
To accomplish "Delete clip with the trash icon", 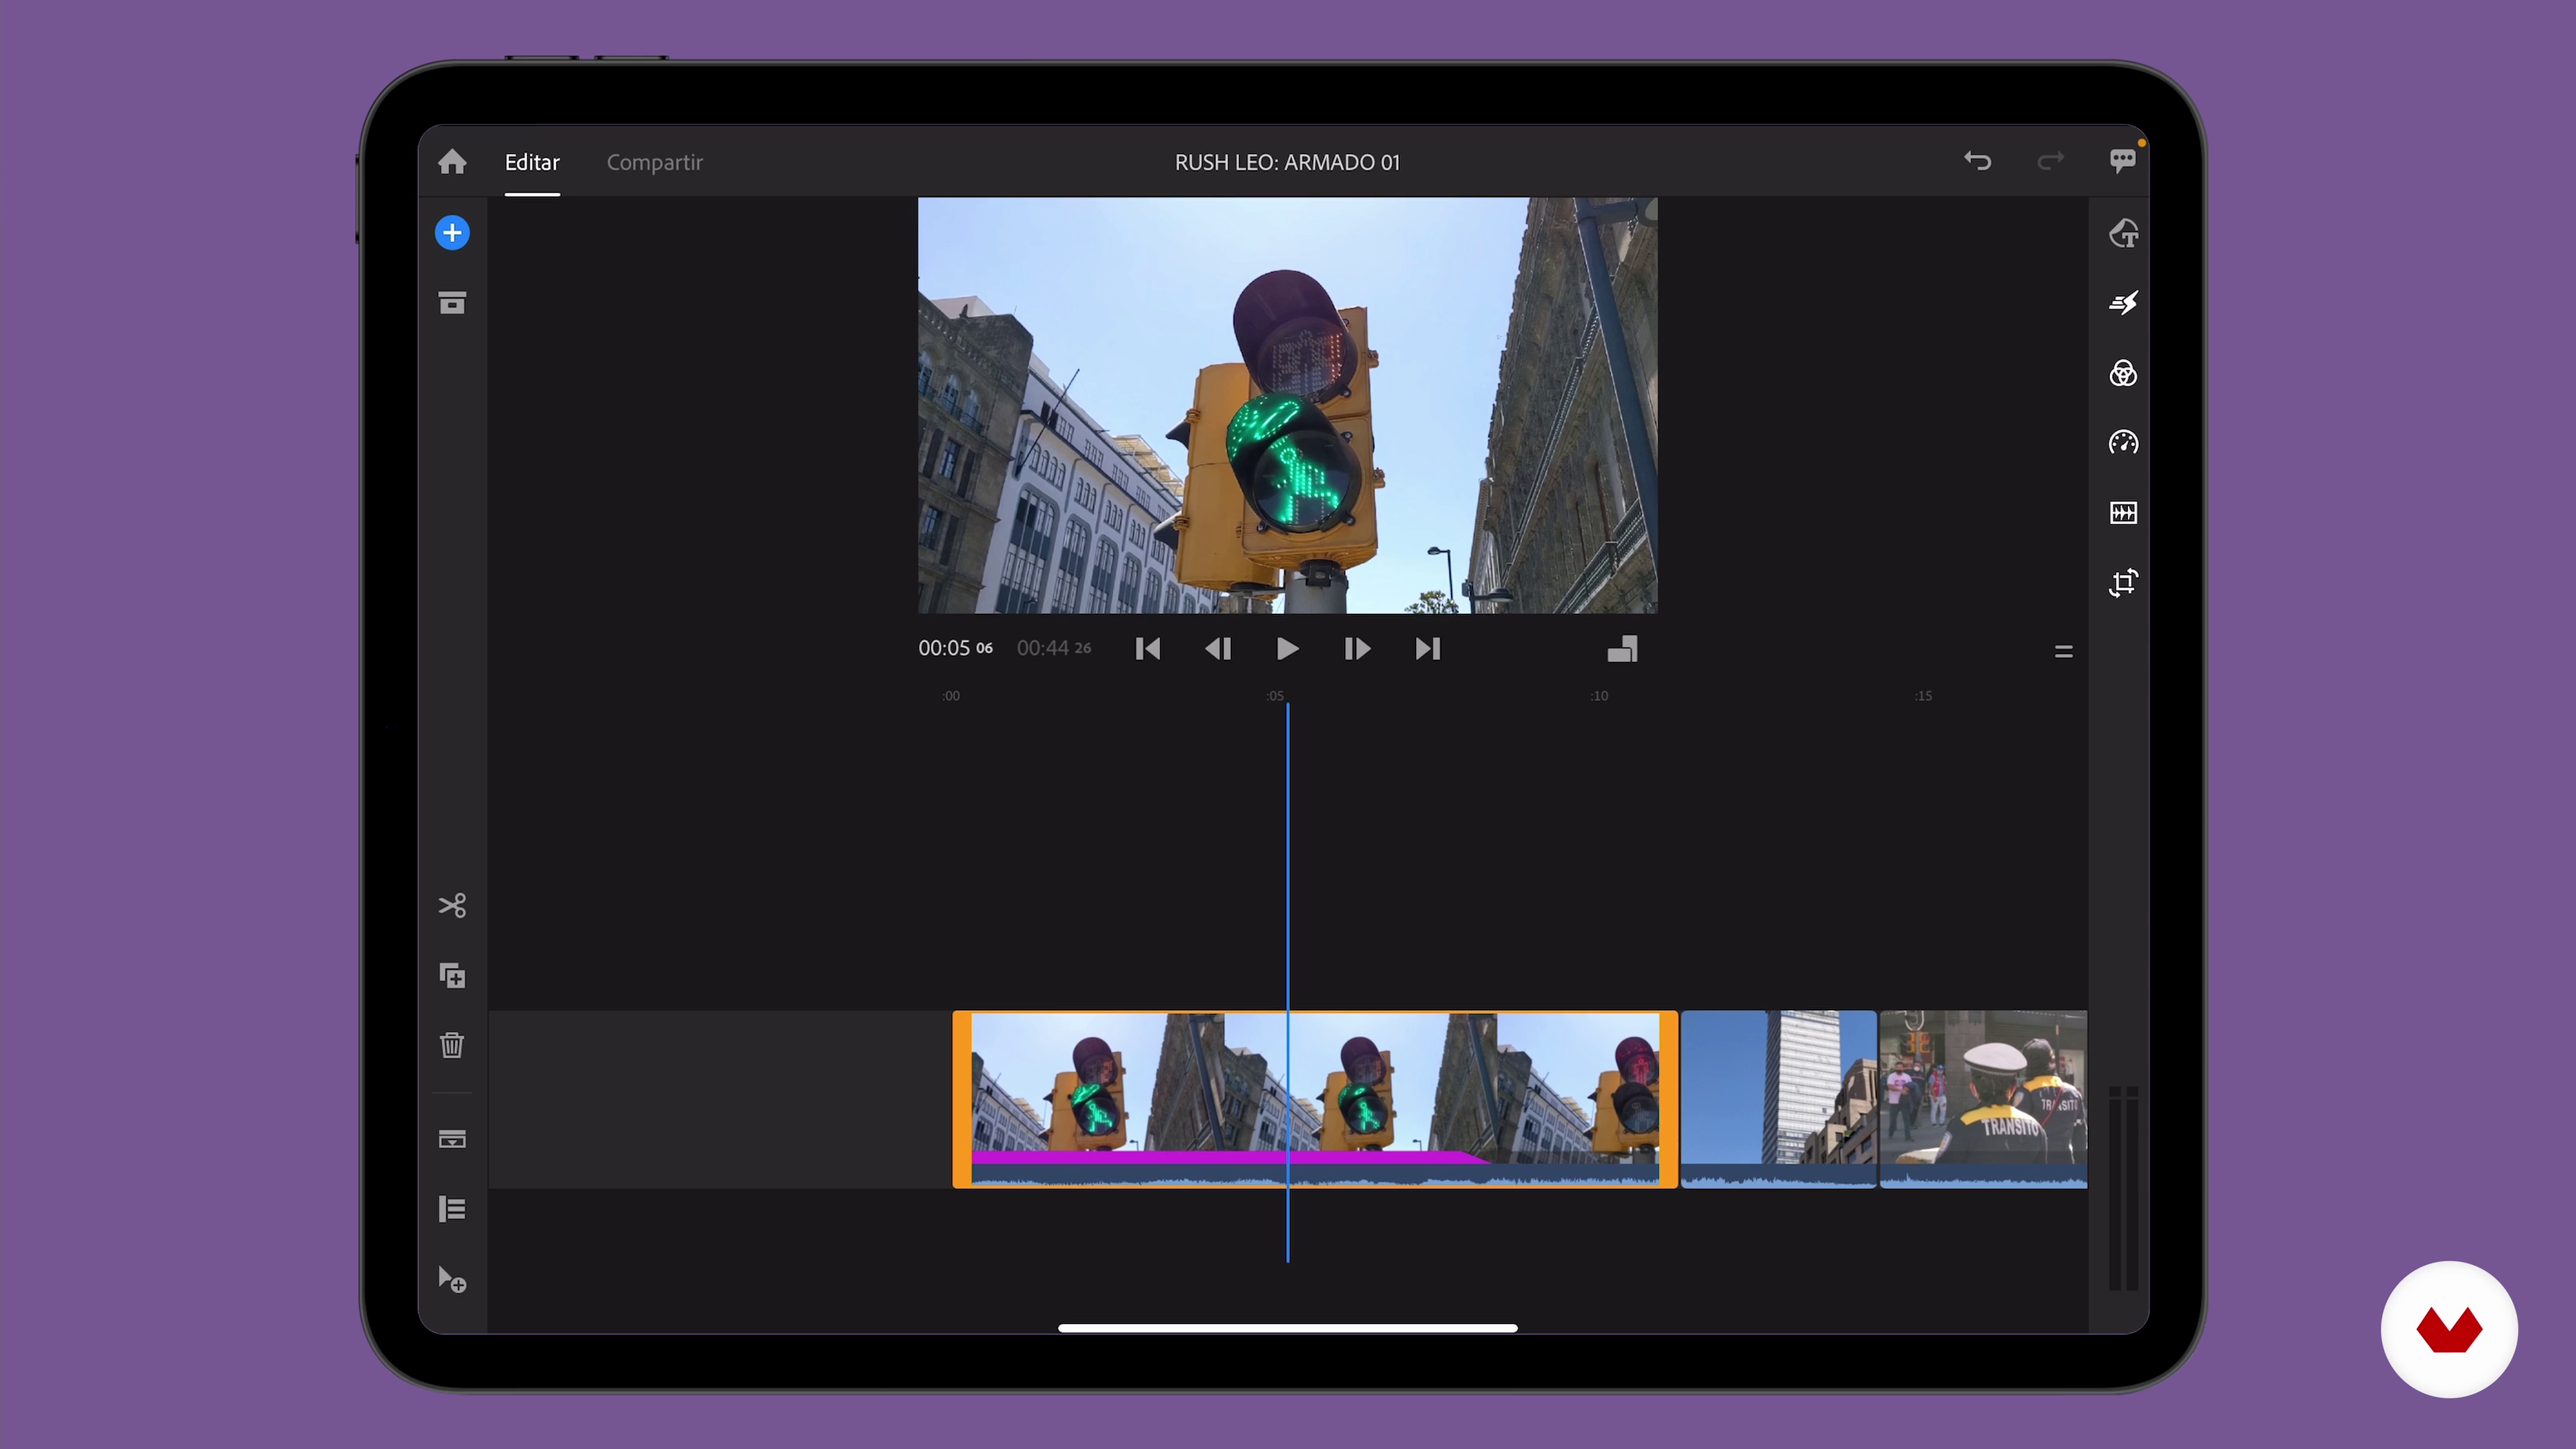I will coord(452,1045).
